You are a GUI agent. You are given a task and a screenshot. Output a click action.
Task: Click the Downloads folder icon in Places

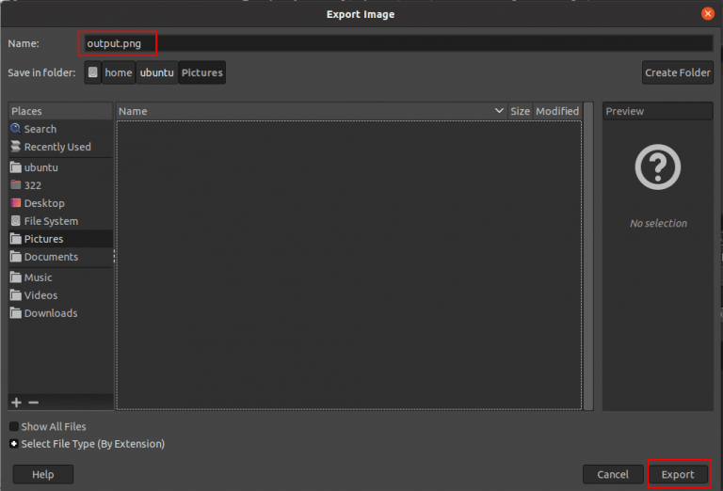[16, 312]
